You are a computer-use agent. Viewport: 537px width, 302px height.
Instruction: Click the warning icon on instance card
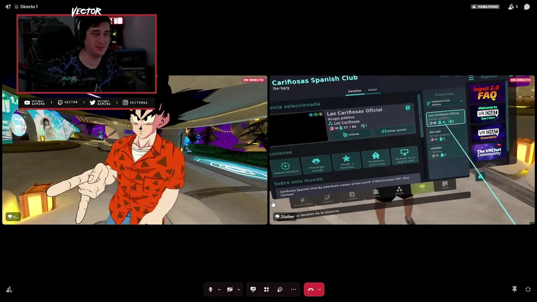click(x=407, y=108)
